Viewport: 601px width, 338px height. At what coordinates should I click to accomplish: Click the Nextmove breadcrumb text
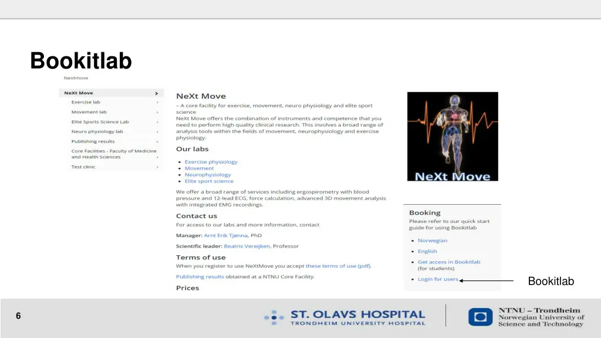[76, 78]
